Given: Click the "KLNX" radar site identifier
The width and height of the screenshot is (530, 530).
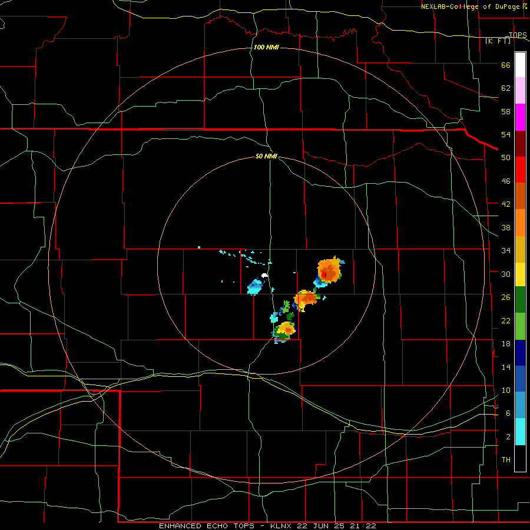Looking at the screenshot, I should click(282, 526).
